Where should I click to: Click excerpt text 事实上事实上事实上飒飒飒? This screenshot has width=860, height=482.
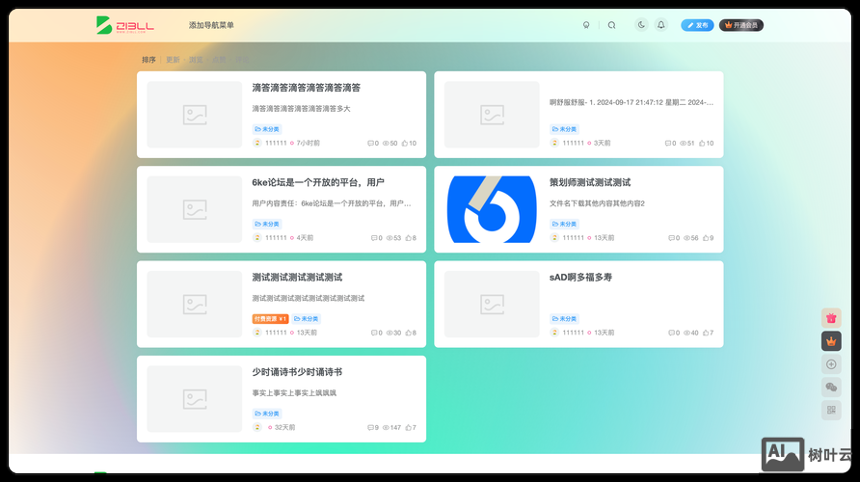[x=294, y=393]
